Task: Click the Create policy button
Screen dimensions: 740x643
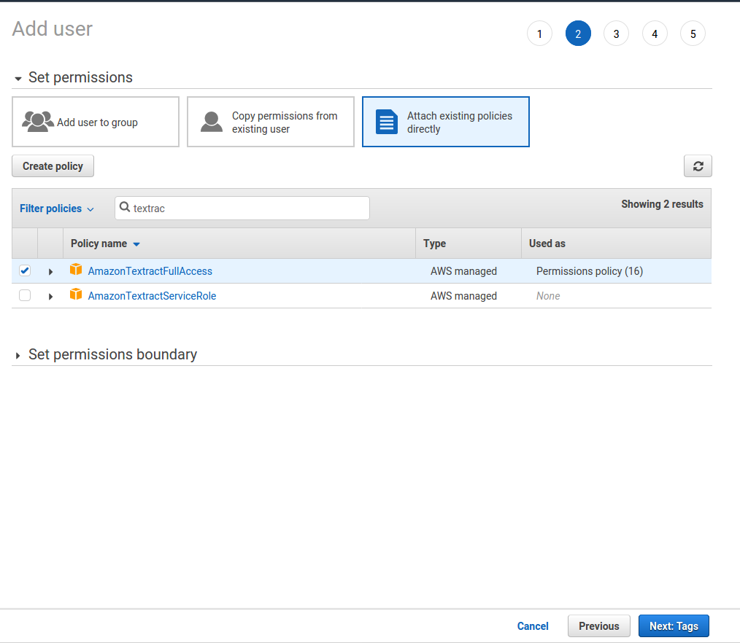Action: point(53,166)
